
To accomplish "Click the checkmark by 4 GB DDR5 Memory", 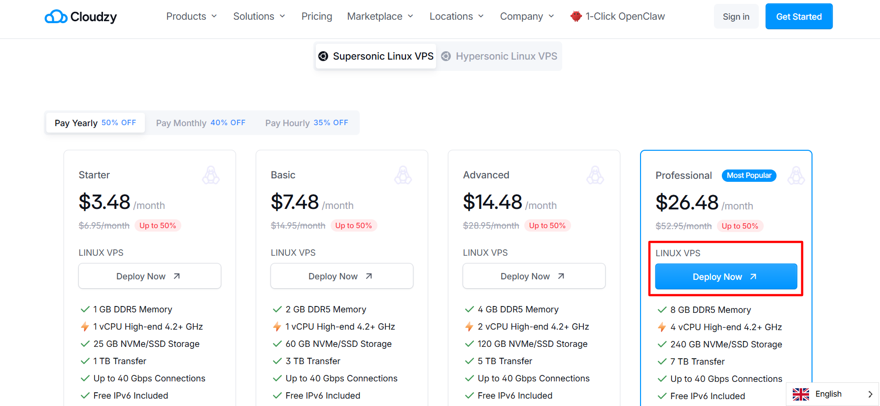I will click(x=469, y=309).
